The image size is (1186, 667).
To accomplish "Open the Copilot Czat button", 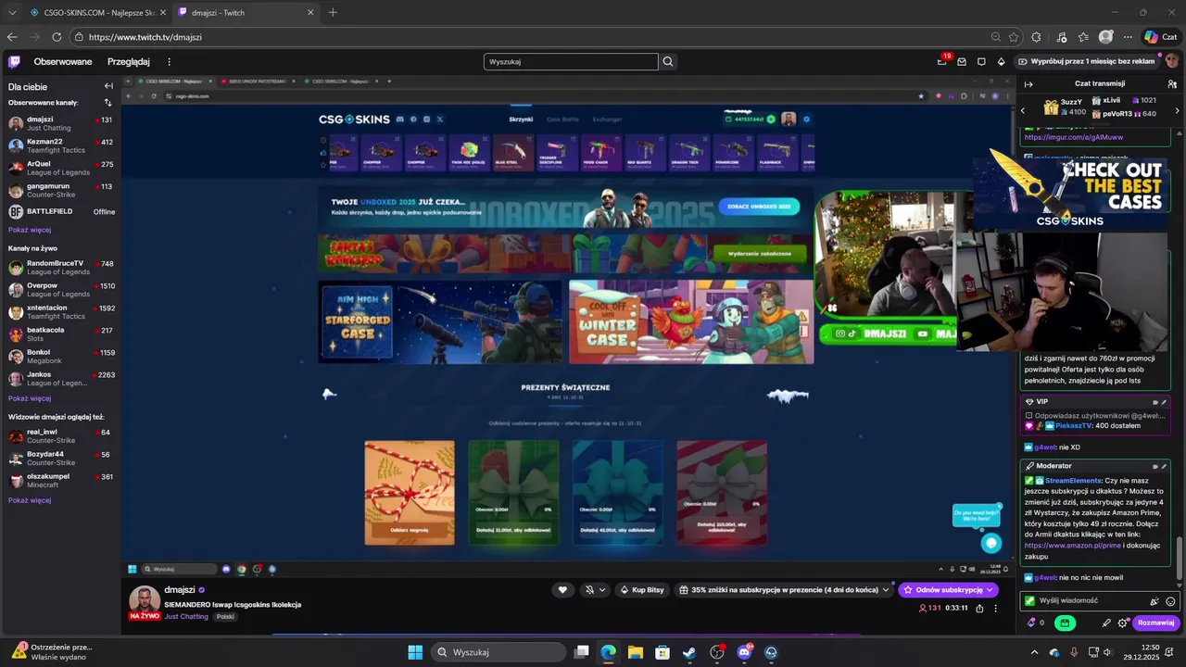I will 1160,37.
